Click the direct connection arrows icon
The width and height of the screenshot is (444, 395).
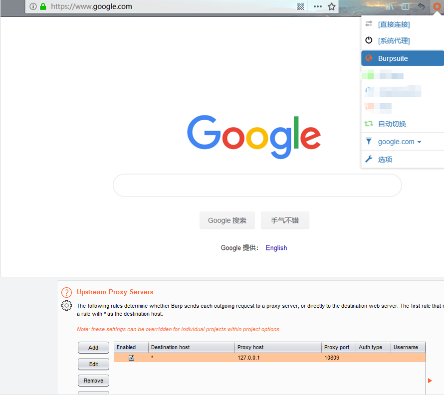click(369, 24)
